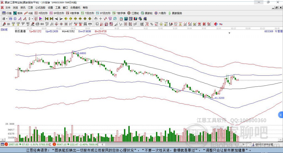Screen dimensions: 283x153
Task: Open T四方形 time square
Action: click(88, 13)
